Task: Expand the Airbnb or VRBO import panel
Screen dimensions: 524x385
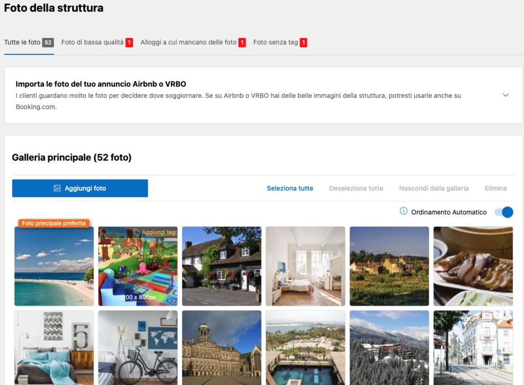Action: click(506, 95)
